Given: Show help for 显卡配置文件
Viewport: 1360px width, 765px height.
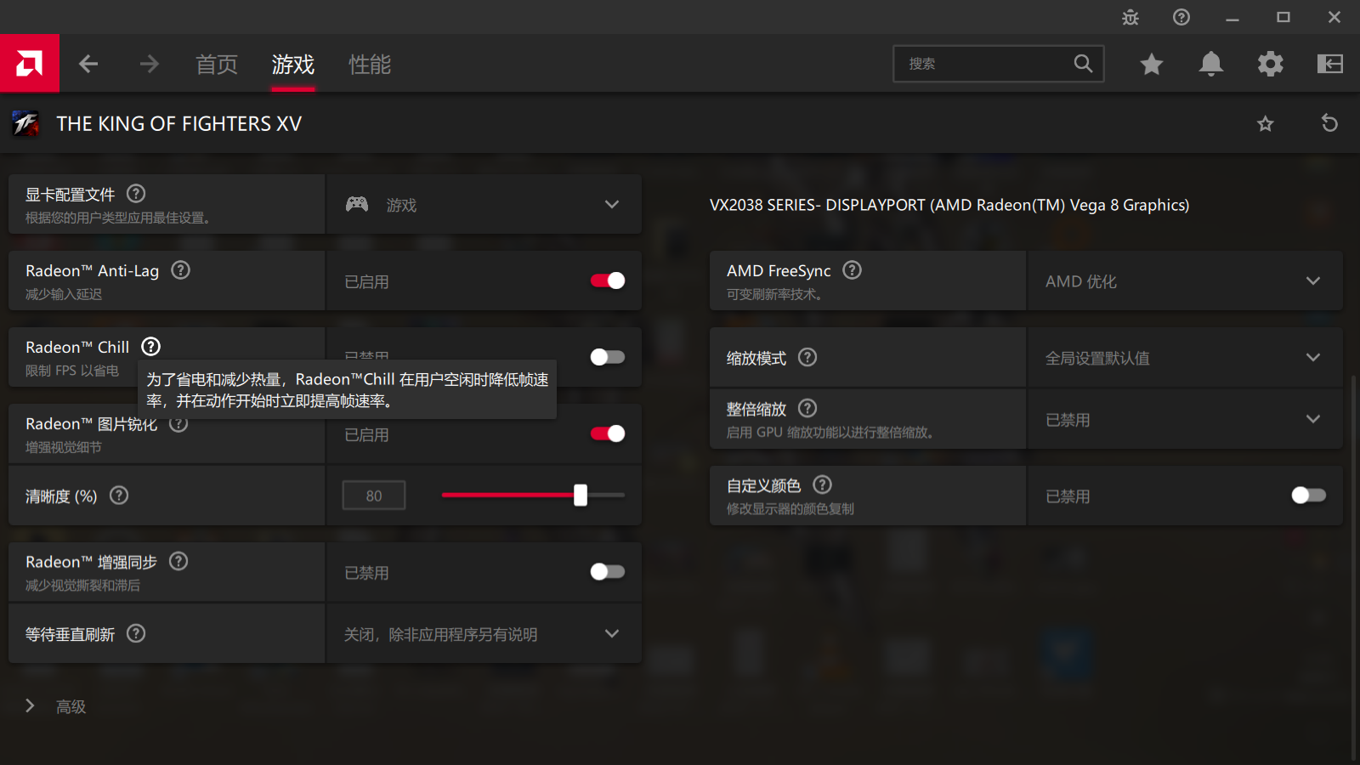Looking at the screenshot, I should (x=136, y=194).
